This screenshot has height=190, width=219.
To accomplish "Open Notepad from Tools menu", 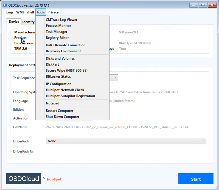I will point(77,103).
